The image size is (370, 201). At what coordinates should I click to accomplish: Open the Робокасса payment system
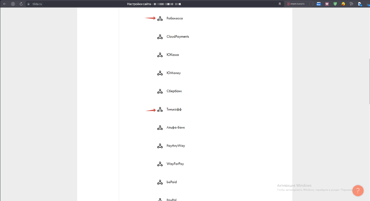click(175, 18)
